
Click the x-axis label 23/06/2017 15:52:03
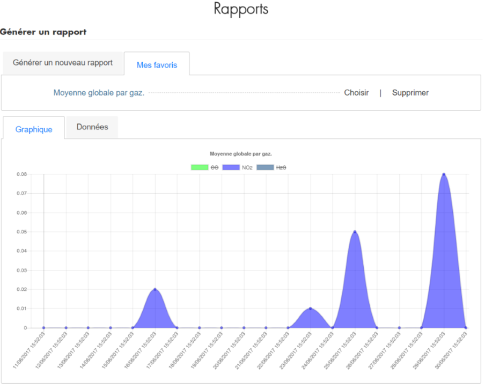(x=296, y=350)
